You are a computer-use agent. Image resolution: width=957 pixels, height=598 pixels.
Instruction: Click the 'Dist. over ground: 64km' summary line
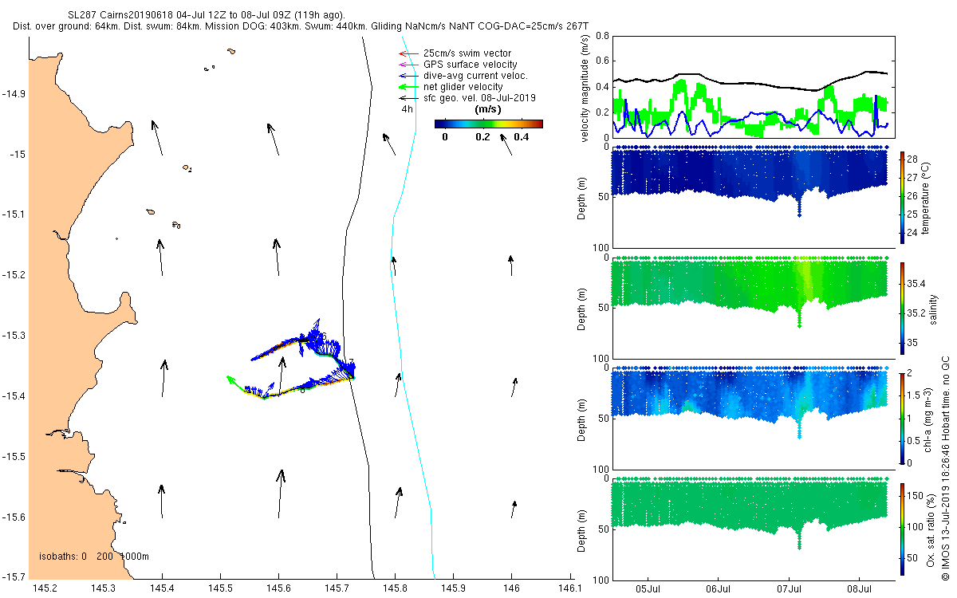point(301,26)
